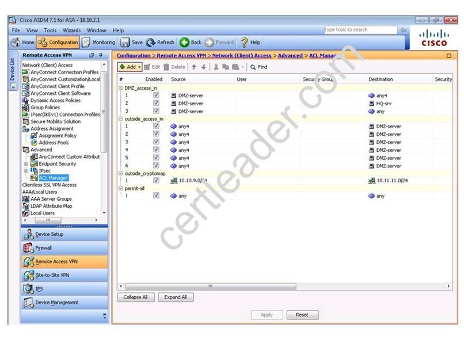Screen dimensions: 464x348
Task: Open the Paste options dropdown arrow
Action: tap(243, 67)
